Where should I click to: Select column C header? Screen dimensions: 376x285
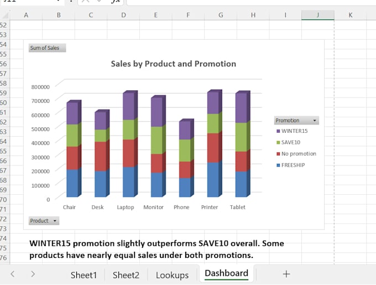(91, 15)
